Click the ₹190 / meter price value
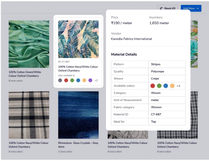Image resolution: width=209 pixels, height=161 pixels. pyautogui.click(x=122, y=23)
